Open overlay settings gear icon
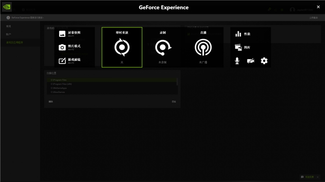 (x=264, y=61)
